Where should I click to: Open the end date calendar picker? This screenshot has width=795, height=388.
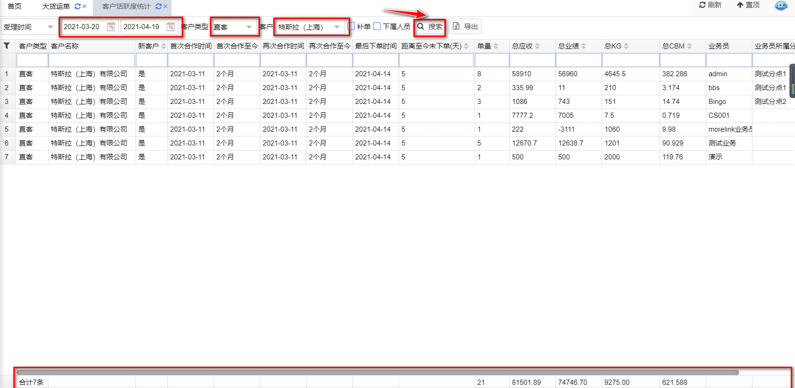[171, 27]
